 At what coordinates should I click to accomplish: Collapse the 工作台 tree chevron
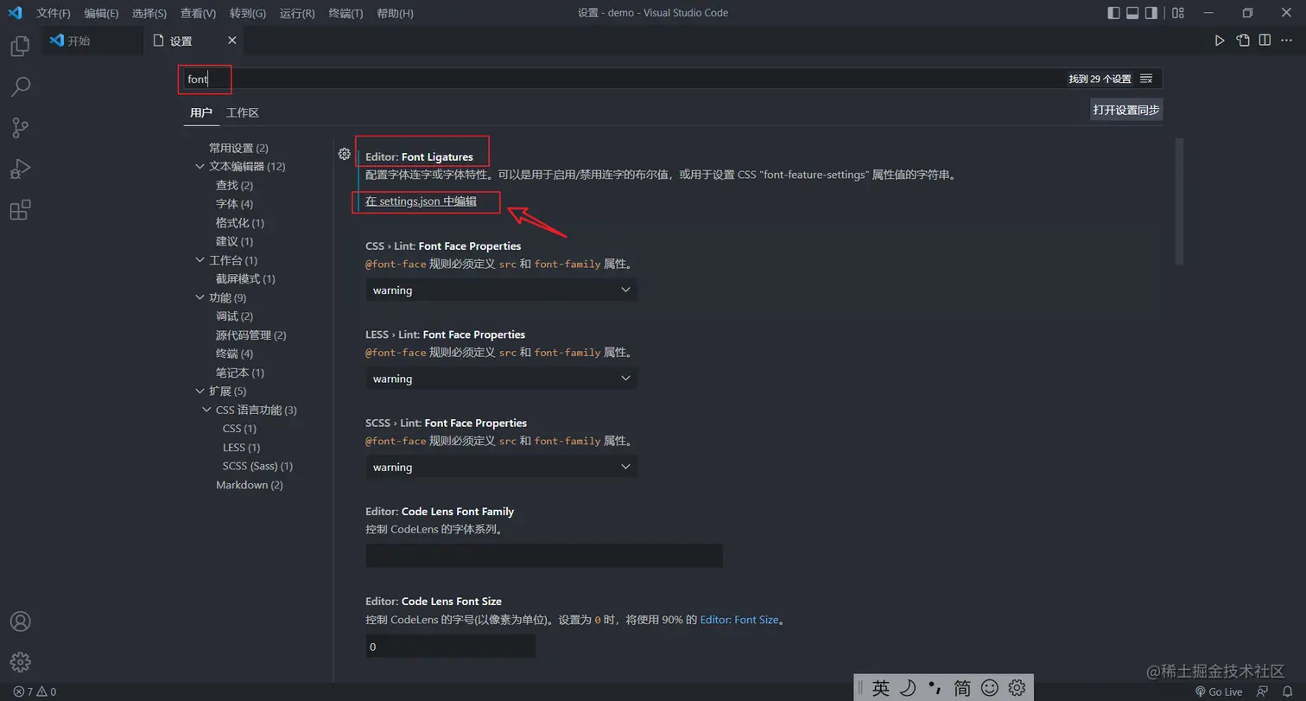(200, 260)
